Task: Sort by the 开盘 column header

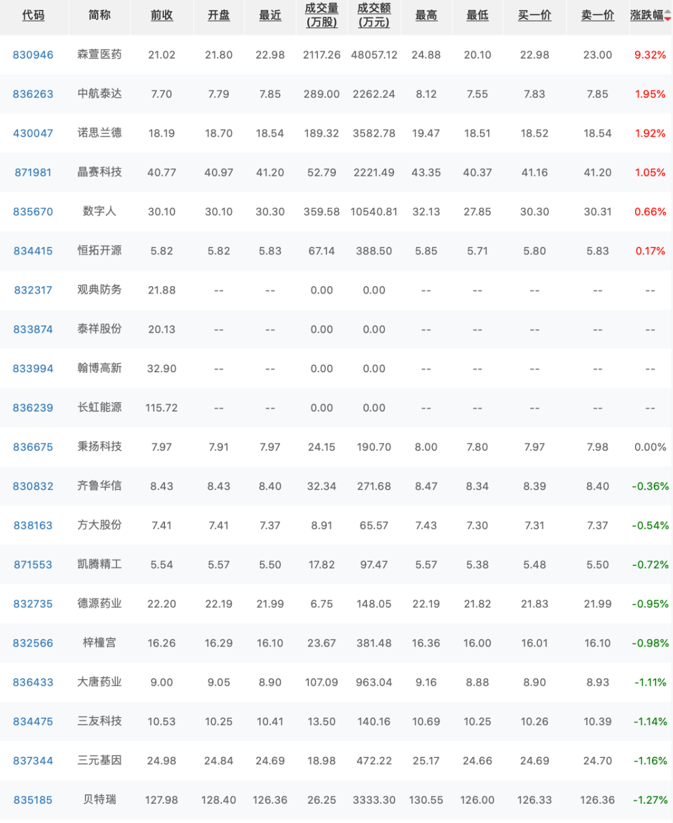Action: point(219,15)
